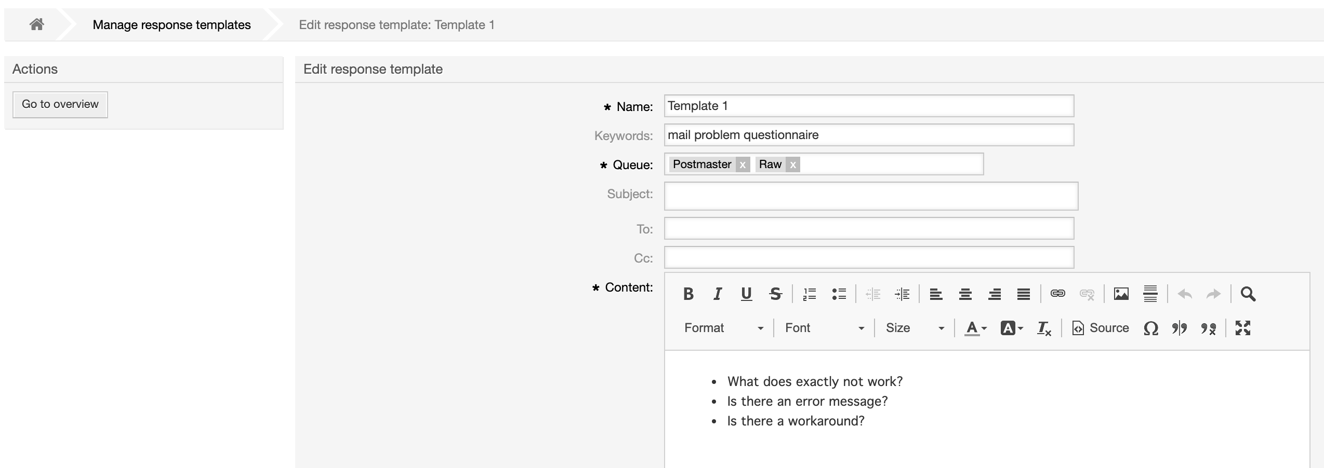Remove the Postmaster queue tag

(743, 165)
